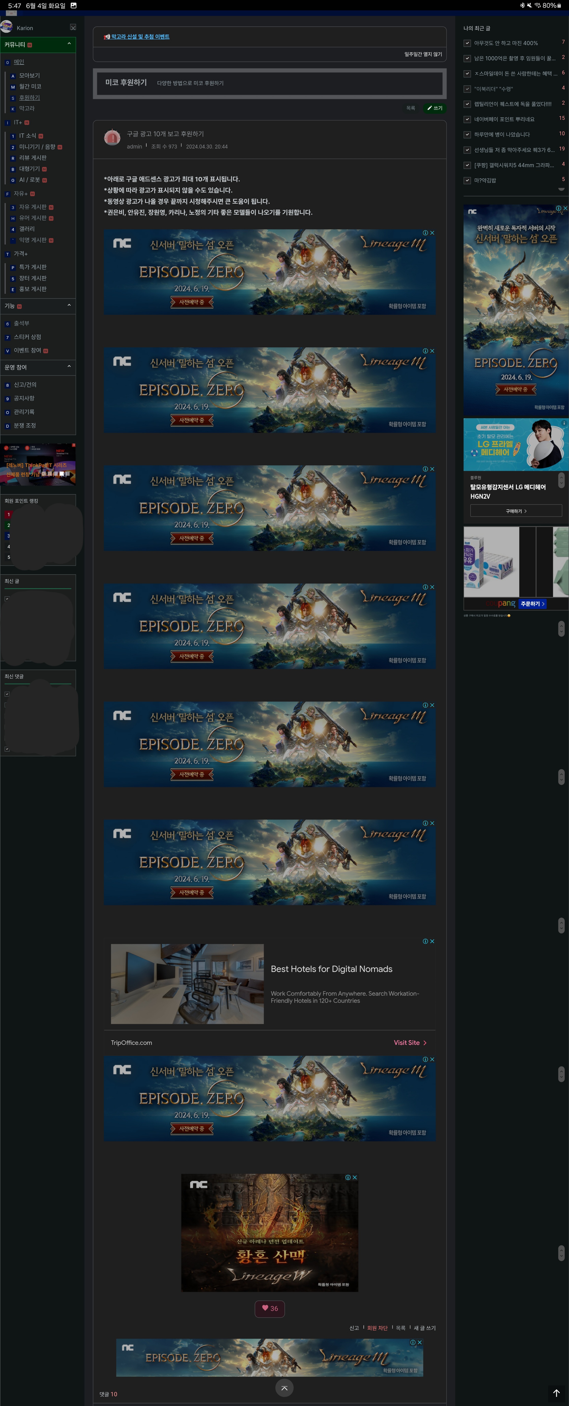569x1406 pixels.
Task: Click the pencil 쓰기 write button
Action: point(435,108)
